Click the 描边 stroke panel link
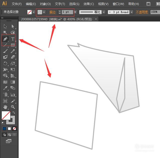Image resolution: width=160 pixels, height=158 pixels. [x=53, y=12]
